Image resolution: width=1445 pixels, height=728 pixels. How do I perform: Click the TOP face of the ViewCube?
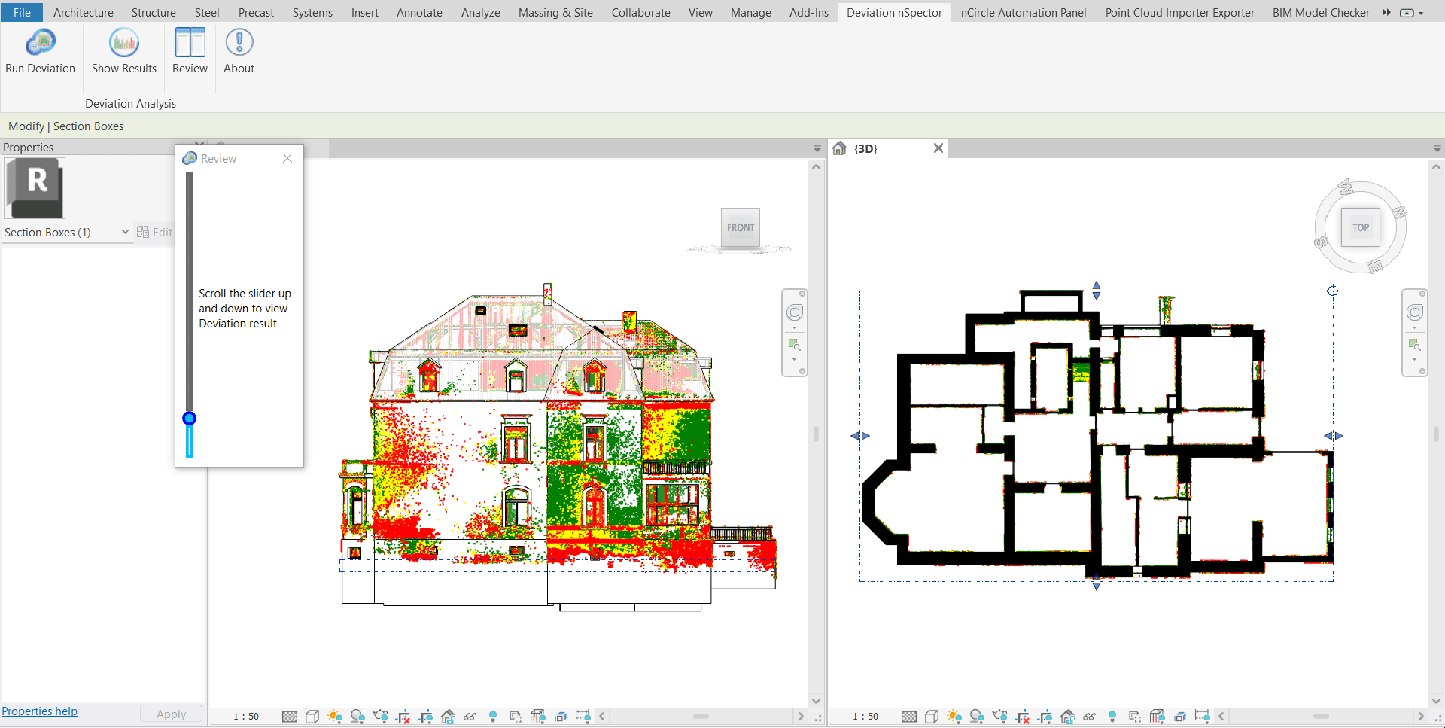click(x=1361, y=227)
